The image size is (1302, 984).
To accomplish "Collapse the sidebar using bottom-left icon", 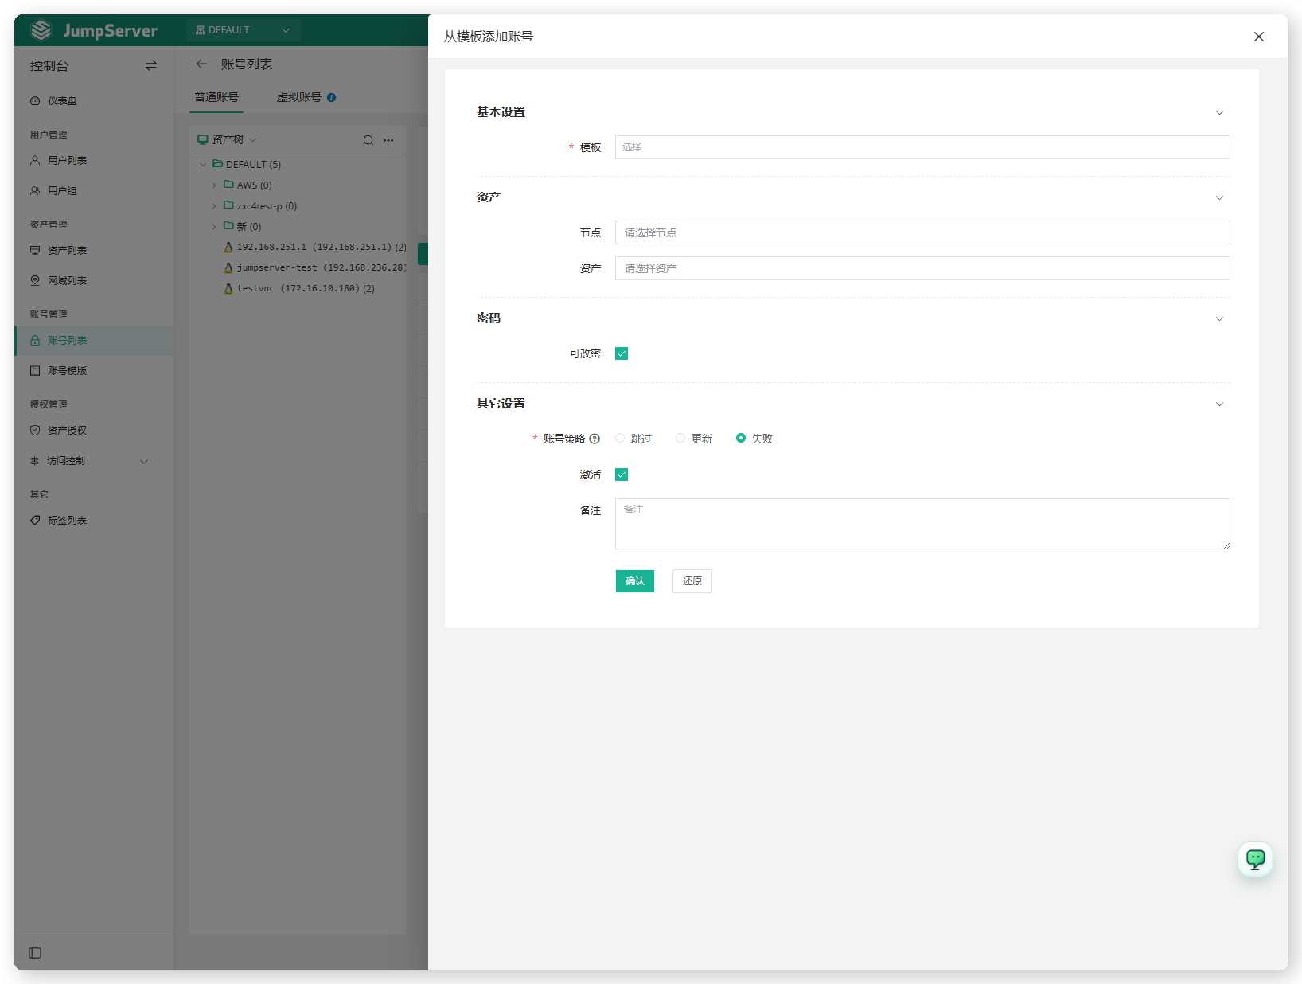I will pos(35,953).
